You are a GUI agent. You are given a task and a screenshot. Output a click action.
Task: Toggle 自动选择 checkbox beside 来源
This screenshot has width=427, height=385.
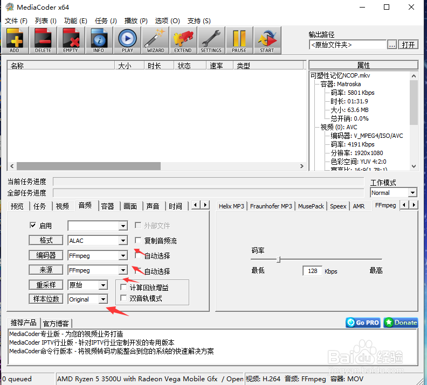(138, 271)
